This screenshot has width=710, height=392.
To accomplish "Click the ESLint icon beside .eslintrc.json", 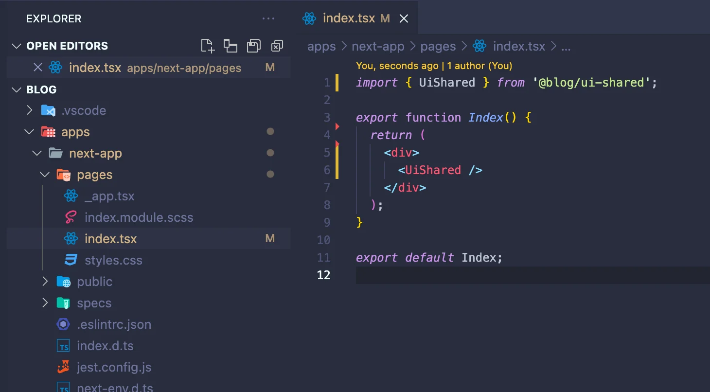I will pos(63,324).
